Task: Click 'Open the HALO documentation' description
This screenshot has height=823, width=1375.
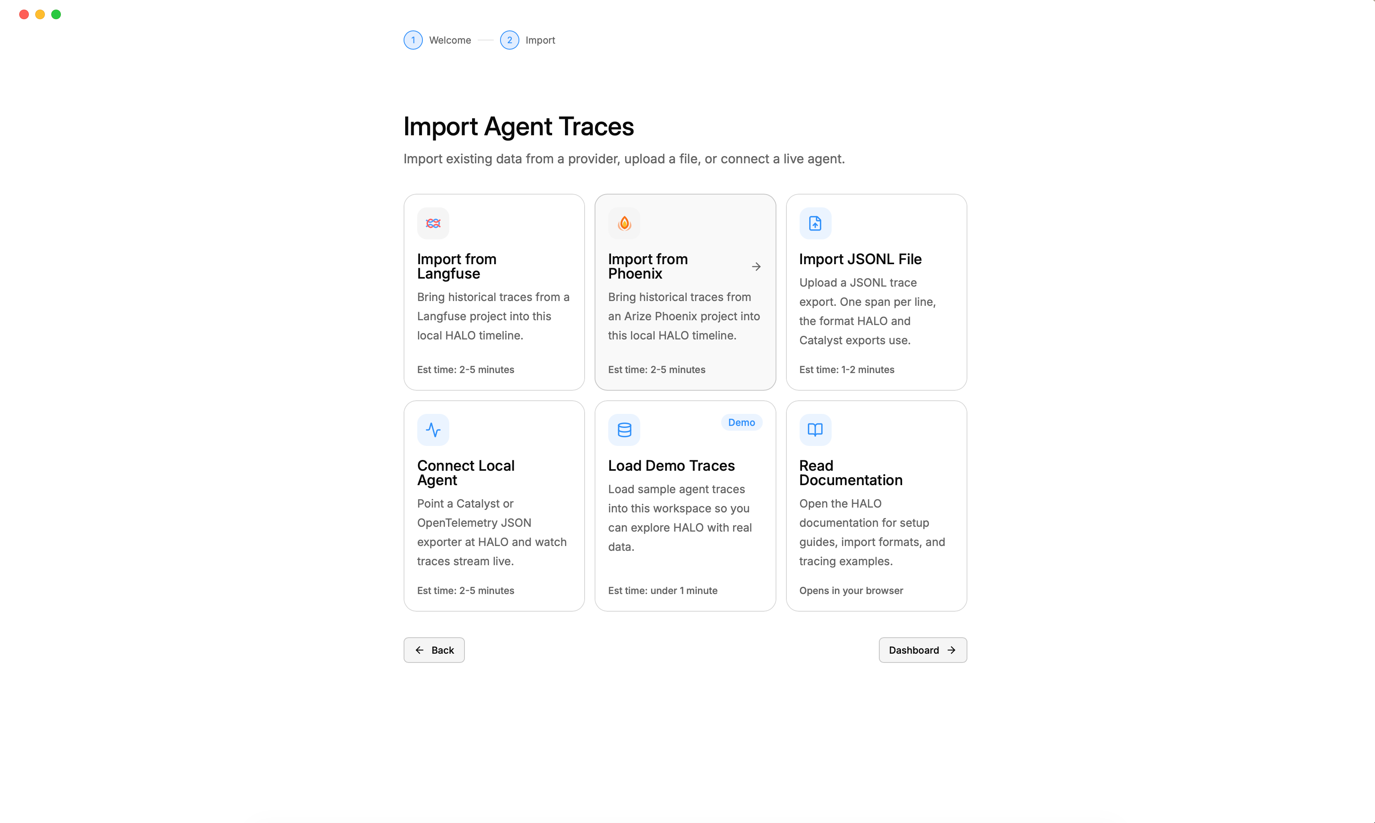Action: tap(872, 532)
